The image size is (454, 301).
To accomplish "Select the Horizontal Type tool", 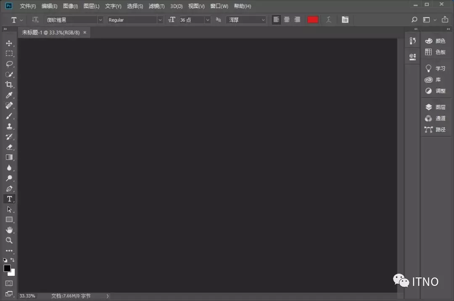I will tap(9, 199).
